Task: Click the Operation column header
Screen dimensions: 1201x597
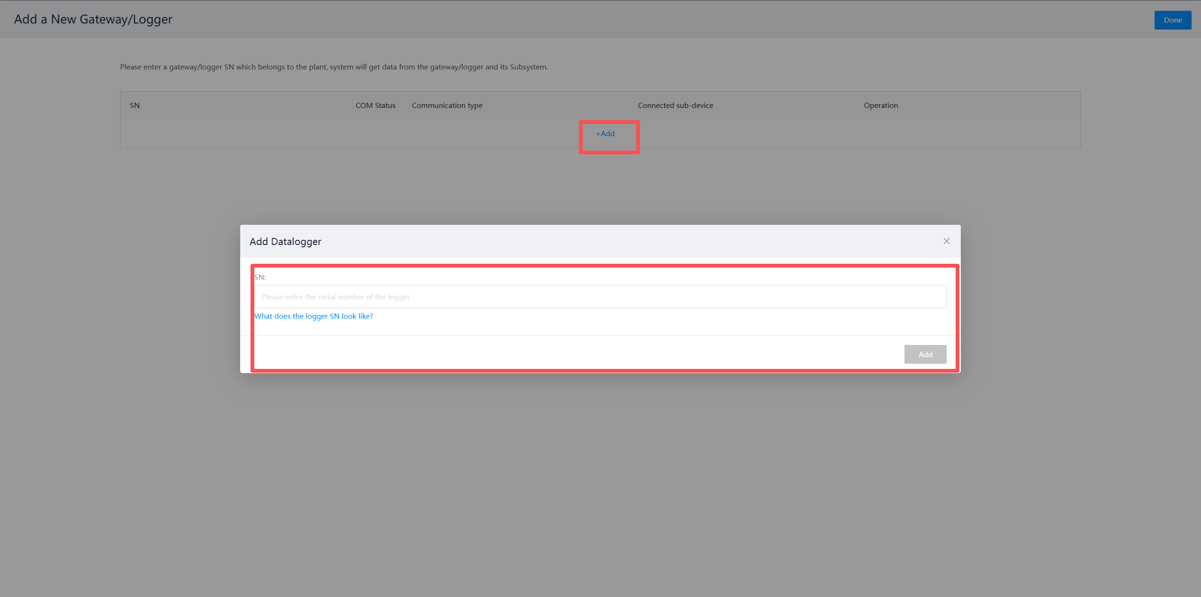Action: pos(881,106)
